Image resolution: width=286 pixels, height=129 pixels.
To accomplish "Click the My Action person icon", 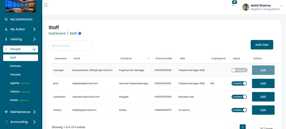I will [x=6, y=29].
